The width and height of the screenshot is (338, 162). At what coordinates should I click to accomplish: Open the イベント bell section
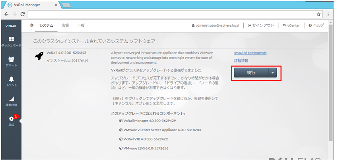click(x=11, y=81)
